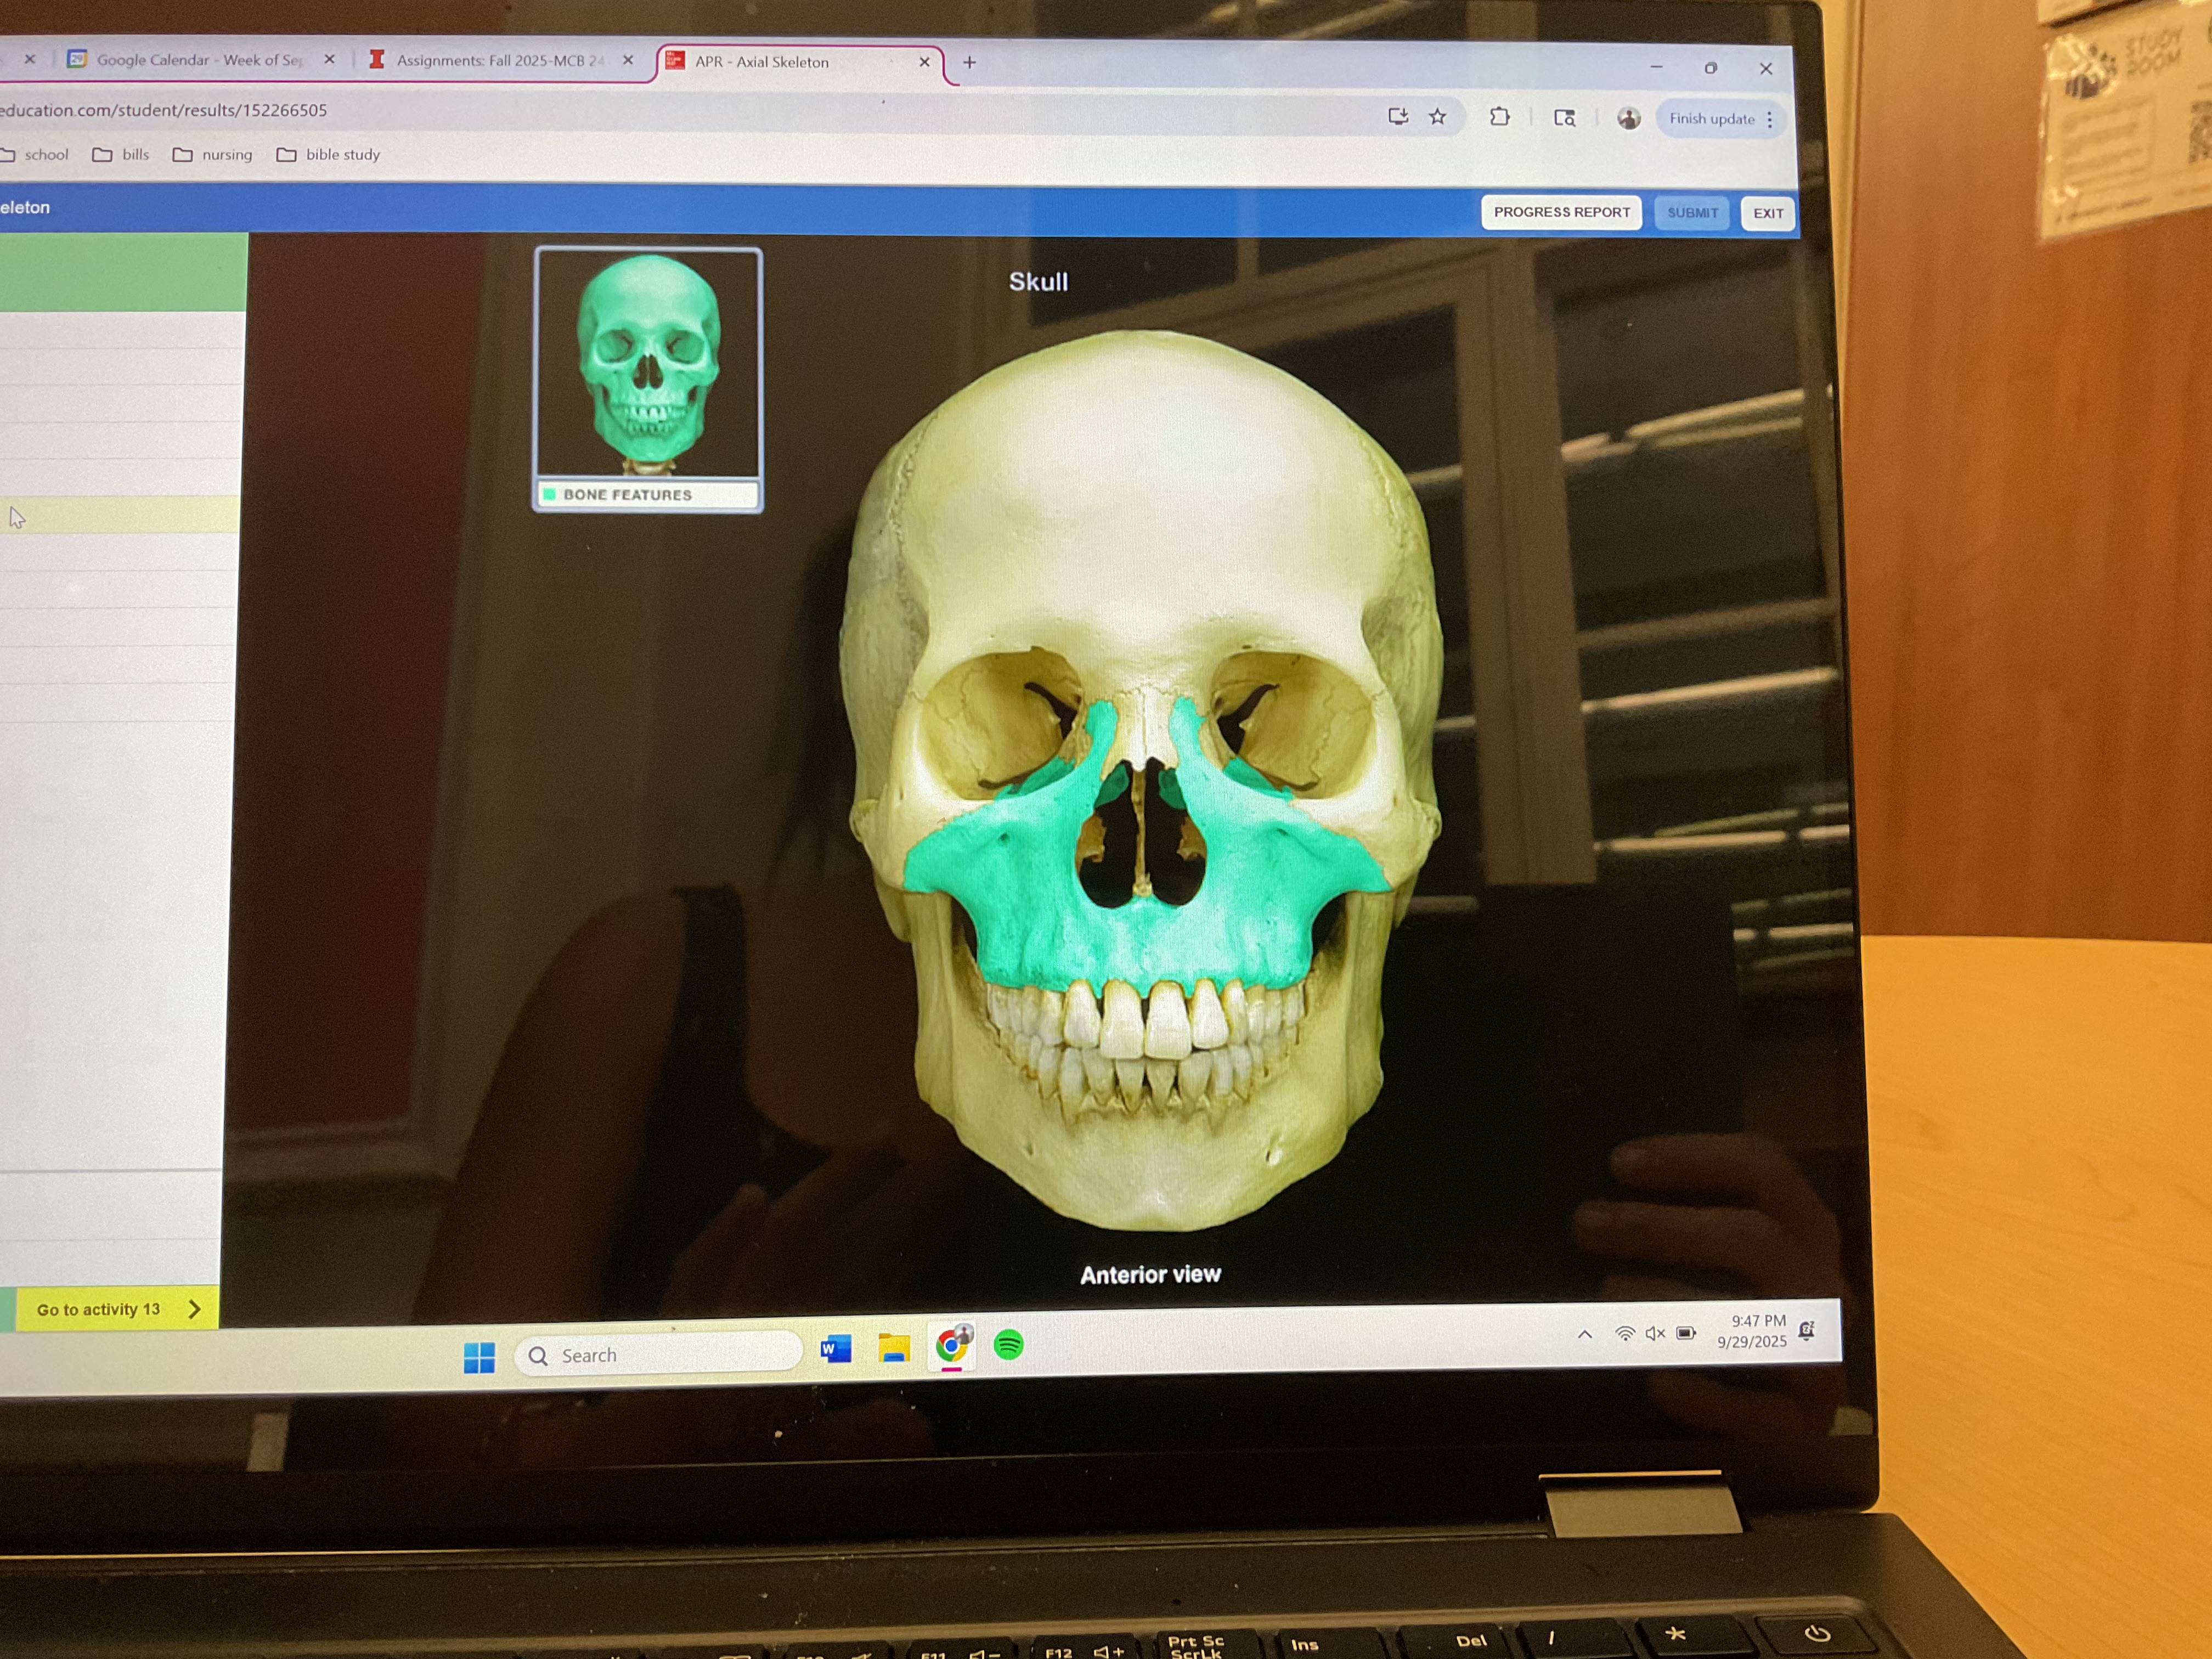2212x1659 pixels.
Task: Click the tab search icon in toolbar
Action: [1564, 118]
